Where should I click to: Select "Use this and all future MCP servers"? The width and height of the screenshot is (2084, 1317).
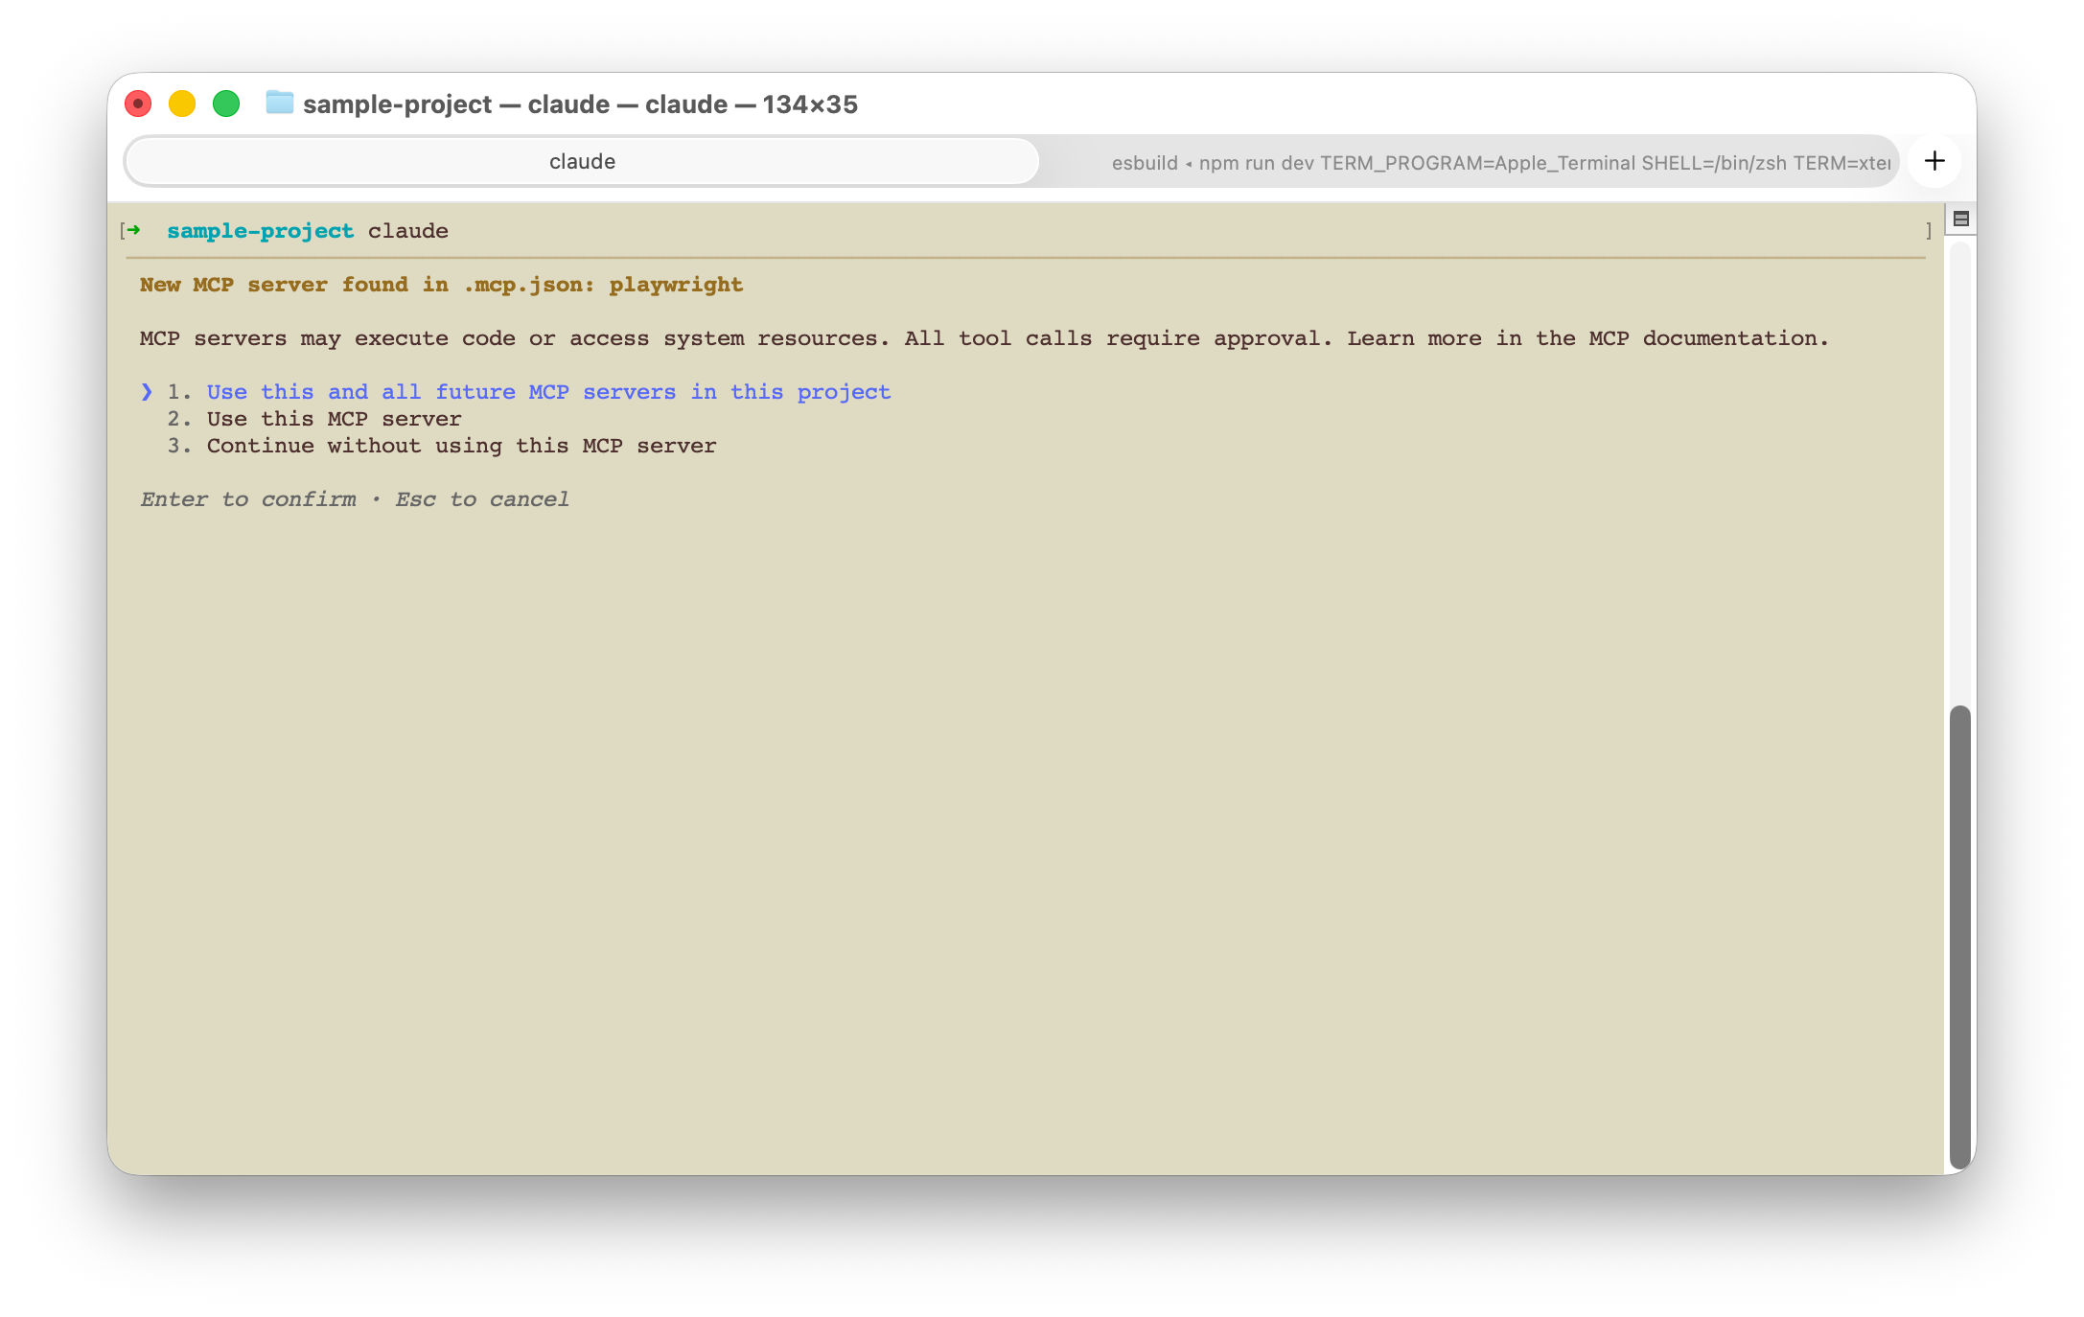548,392
